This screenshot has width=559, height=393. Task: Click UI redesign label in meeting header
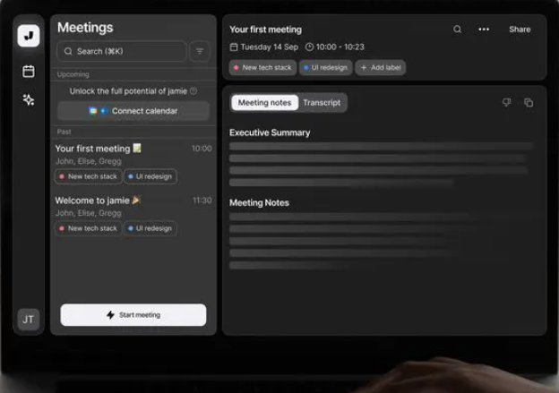[x=325, y=67]
